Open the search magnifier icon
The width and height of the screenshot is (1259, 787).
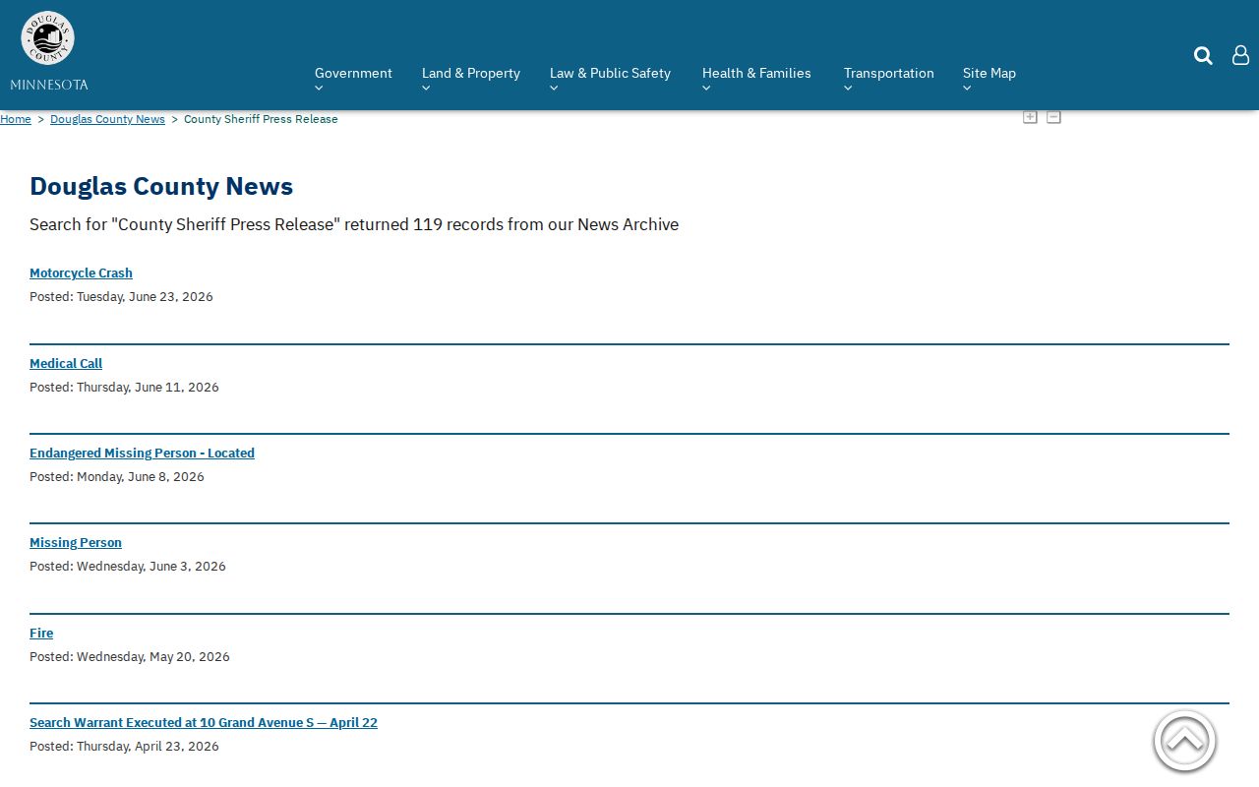[x=1203, y=55]
